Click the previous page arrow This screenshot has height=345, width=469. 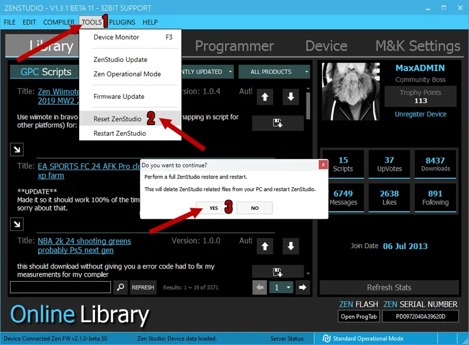[259, 287]
